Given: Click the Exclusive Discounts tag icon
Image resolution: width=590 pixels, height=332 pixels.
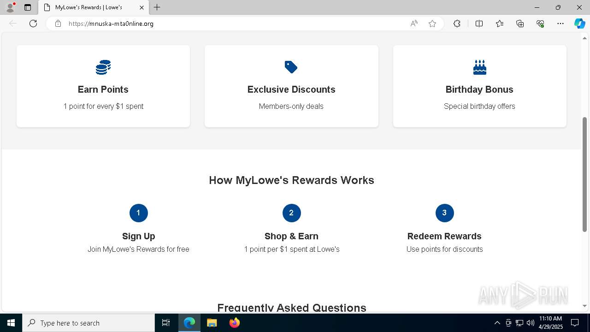Looking at the screenshot, I should [x=291, y=67].
